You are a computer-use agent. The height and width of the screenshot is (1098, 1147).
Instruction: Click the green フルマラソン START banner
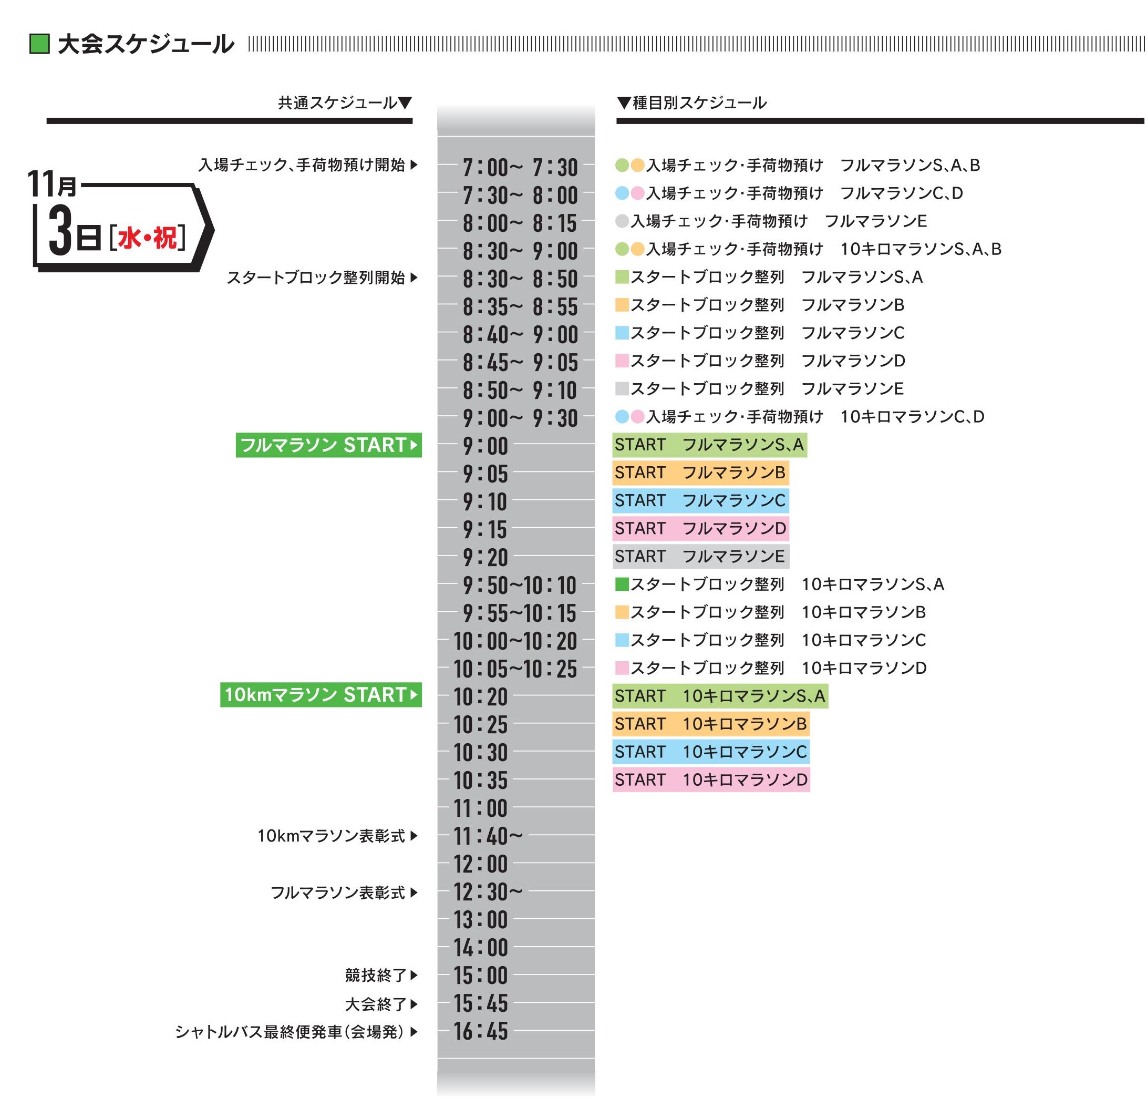(328, 445)
